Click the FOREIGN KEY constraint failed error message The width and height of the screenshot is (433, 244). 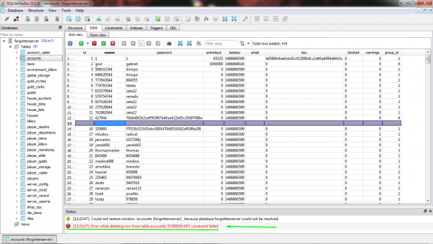[145, 226]
